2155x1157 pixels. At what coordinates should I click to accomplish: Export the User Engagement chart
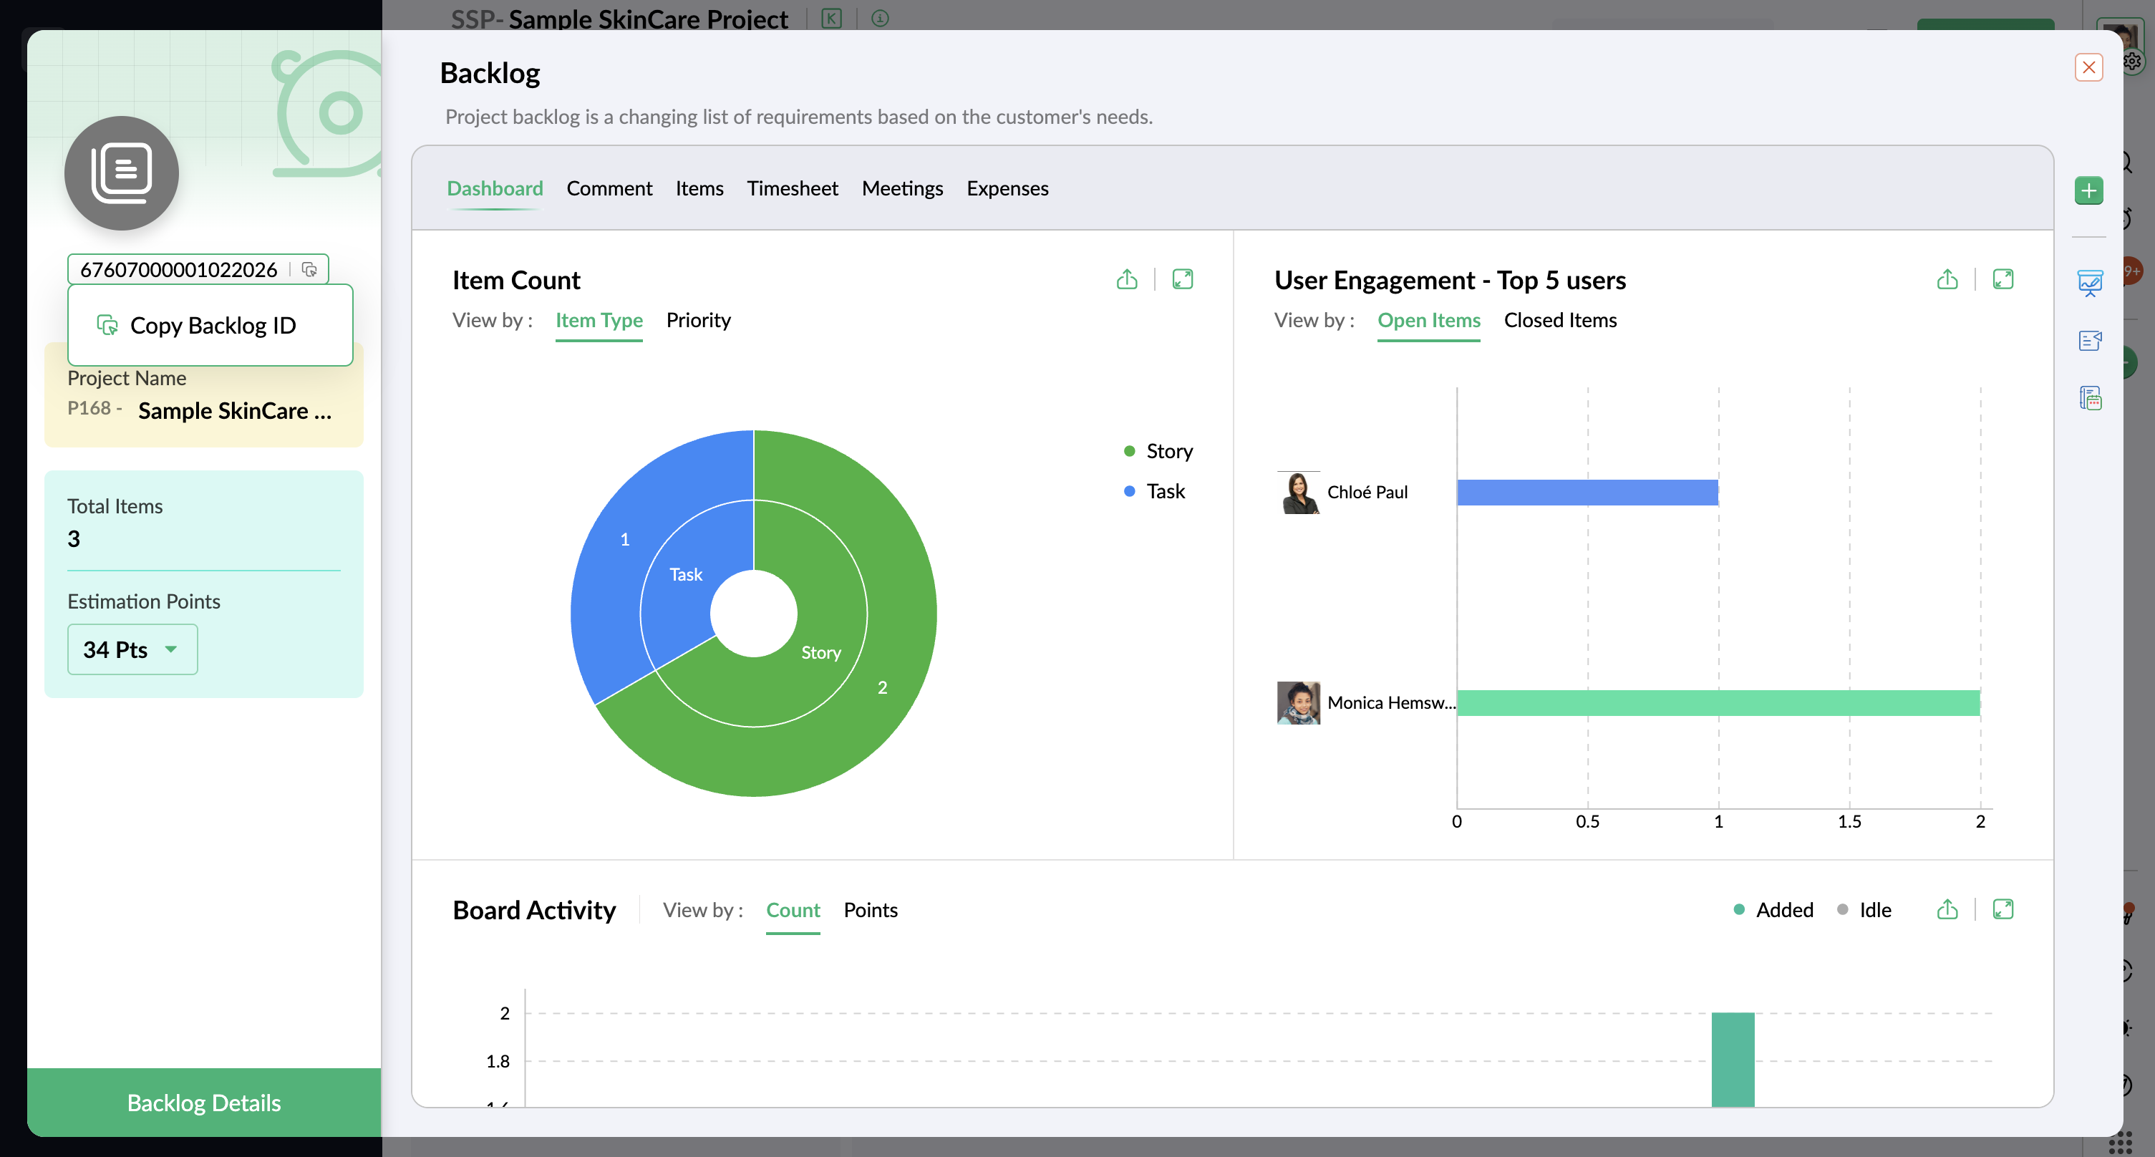(1947, 279)
